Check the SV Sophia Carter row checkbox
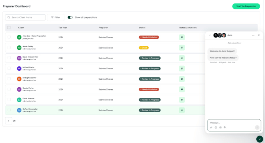Image resolution: width=265 pixels, height=143 pixels. click(9, 79)
